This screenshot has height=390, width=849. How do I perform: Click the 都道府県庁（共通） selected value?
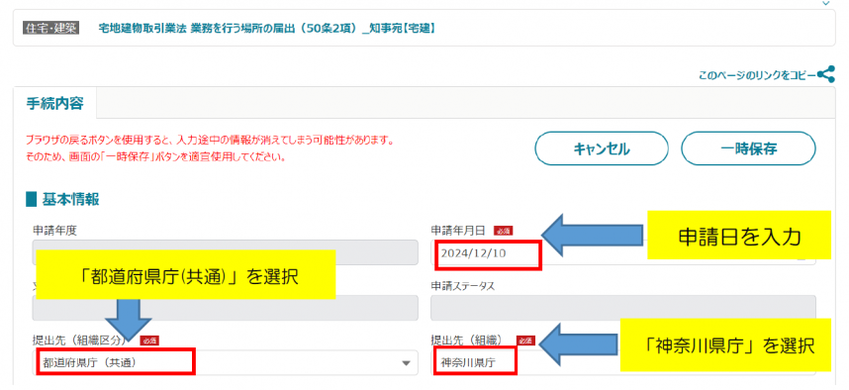pos(89,362)
